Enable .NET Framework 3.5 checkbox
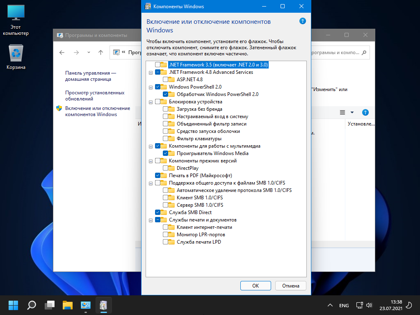Screen dimensions: 420x315 (x=158, y=65)
